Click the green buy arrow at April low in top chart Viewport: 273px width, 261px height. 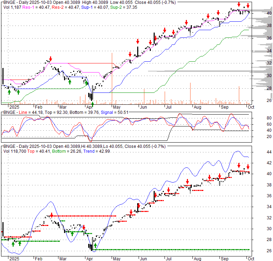click(92, 104)
